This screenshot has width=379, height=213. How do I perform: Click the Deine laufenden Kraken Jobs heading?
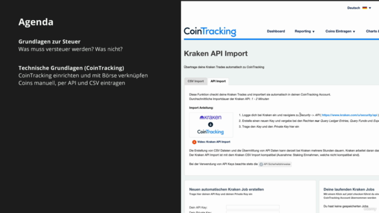point(349,189)
